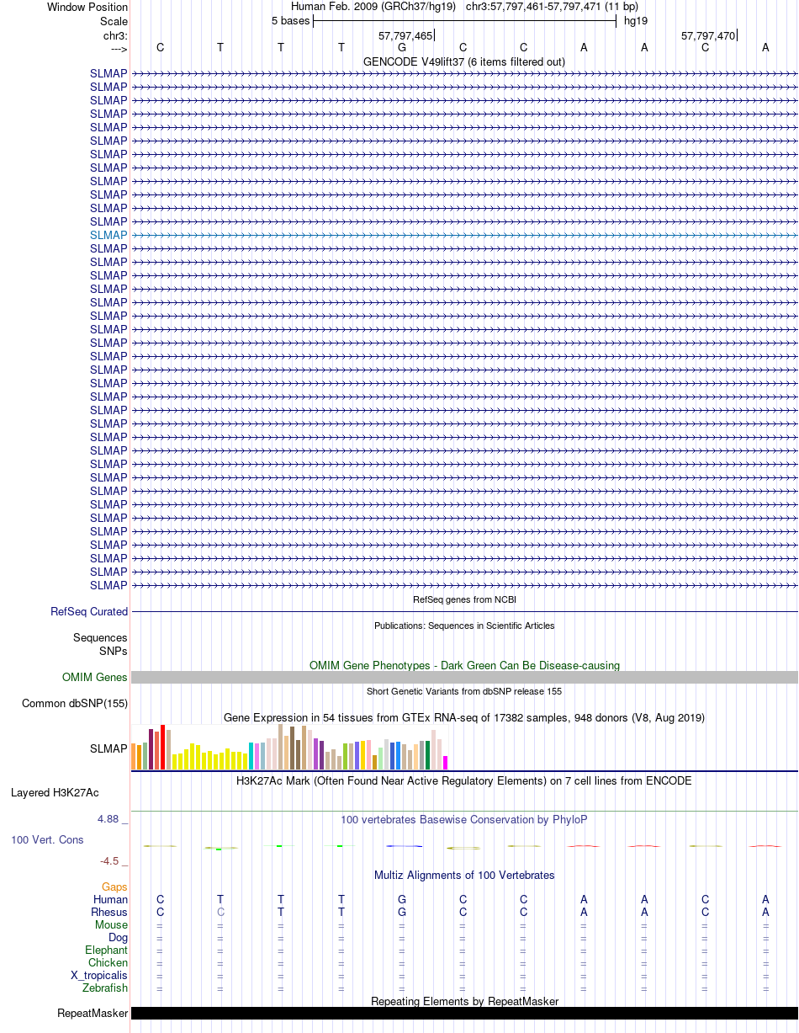Open the H3K27Ac Mark ENCODE track title
The image size is (799, 1033).
pos(464,780)
